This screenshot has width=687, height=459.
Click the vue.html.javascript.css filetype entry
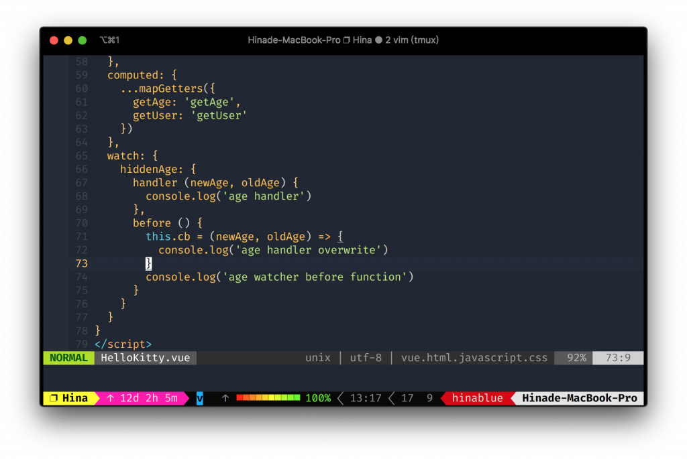click(474, 358)
